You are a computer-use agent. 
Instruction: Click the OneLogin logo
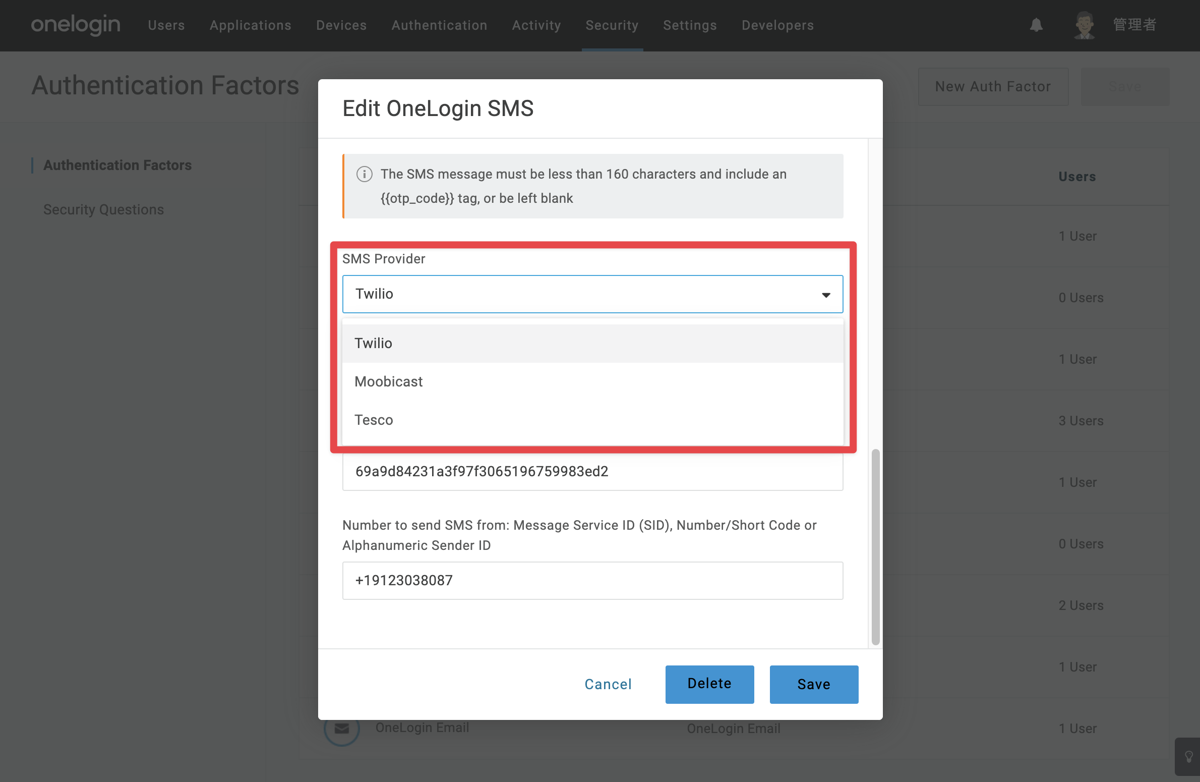pos(76,25)
